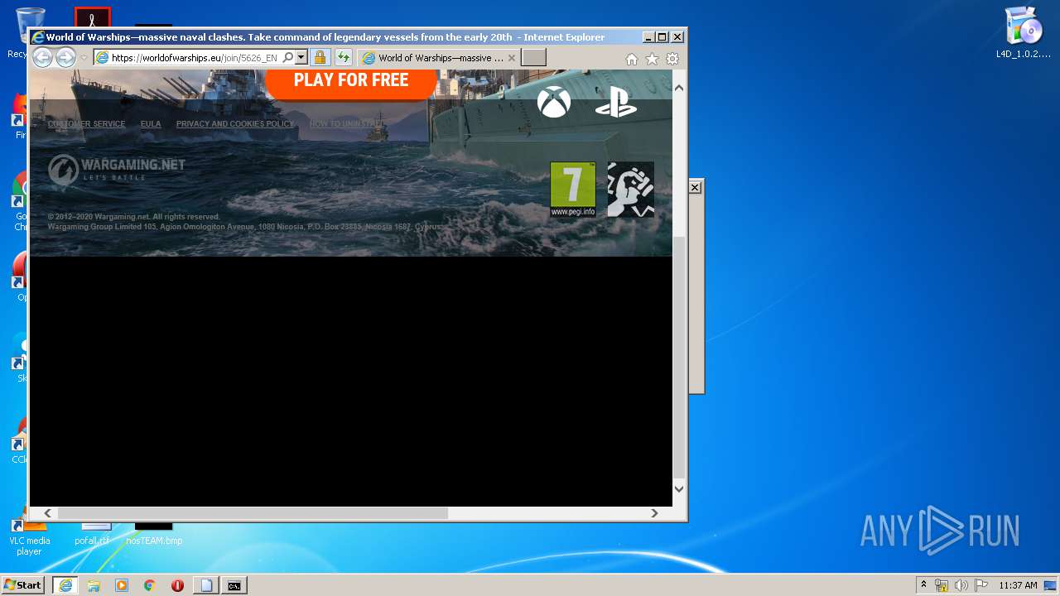This screenshot has height=596, width=1060.
Task: Open the Favorites star icon
Action: (x=652, y=59)
